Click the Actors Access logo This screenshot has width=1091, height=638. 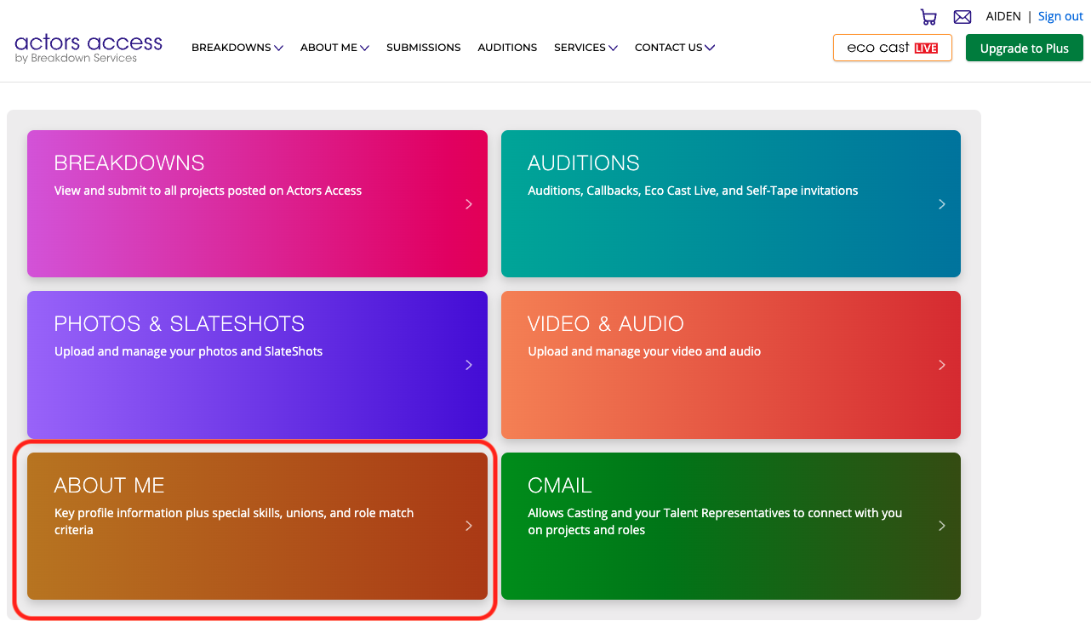(89, 47)
